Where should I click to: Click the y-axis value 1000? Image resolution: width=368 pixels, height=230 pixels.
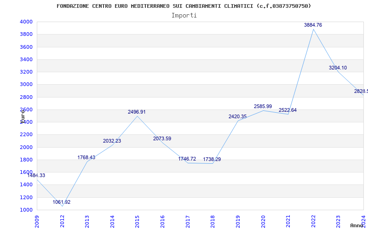(x=26, y=210)
